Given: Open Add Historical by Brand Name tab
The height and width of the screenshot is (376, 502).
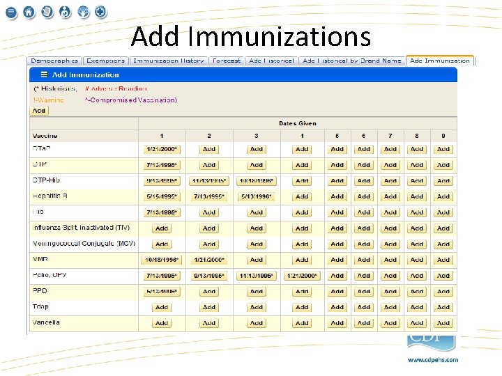Looking at the screenshot, I should [352, 61].
